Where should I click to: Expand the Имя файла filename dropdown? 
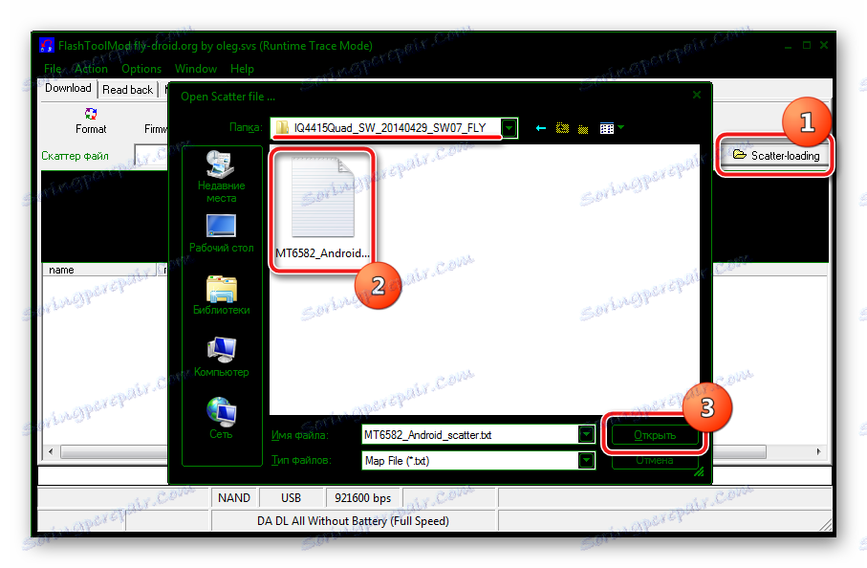(x=585, y=434)
